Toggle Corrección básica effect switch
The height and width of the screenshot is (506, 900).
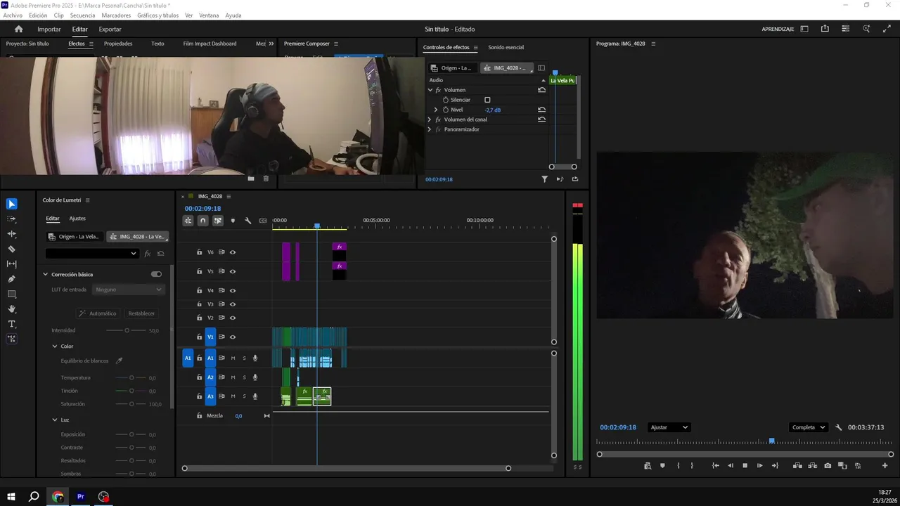[156, 274]
